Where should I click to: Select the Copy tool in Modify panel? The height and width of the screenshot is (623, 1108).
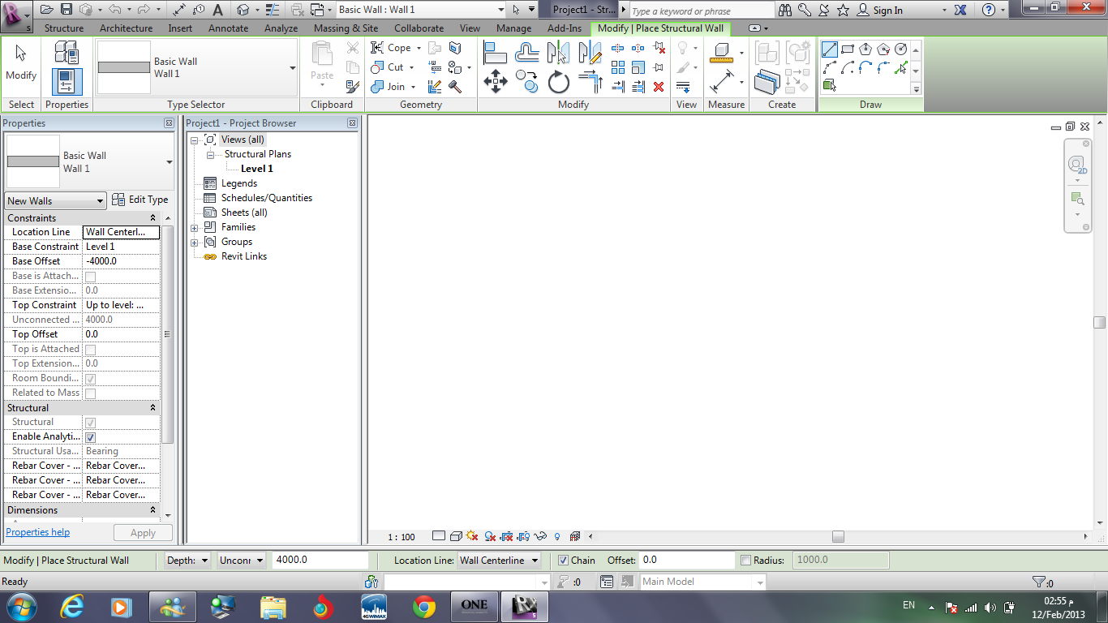click(x=527, y=82)
